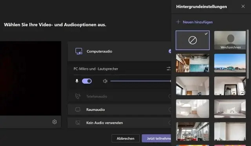Click the Telefonaudio phone icon
This screenshot has width=251, height=146.
click(78, 96)
